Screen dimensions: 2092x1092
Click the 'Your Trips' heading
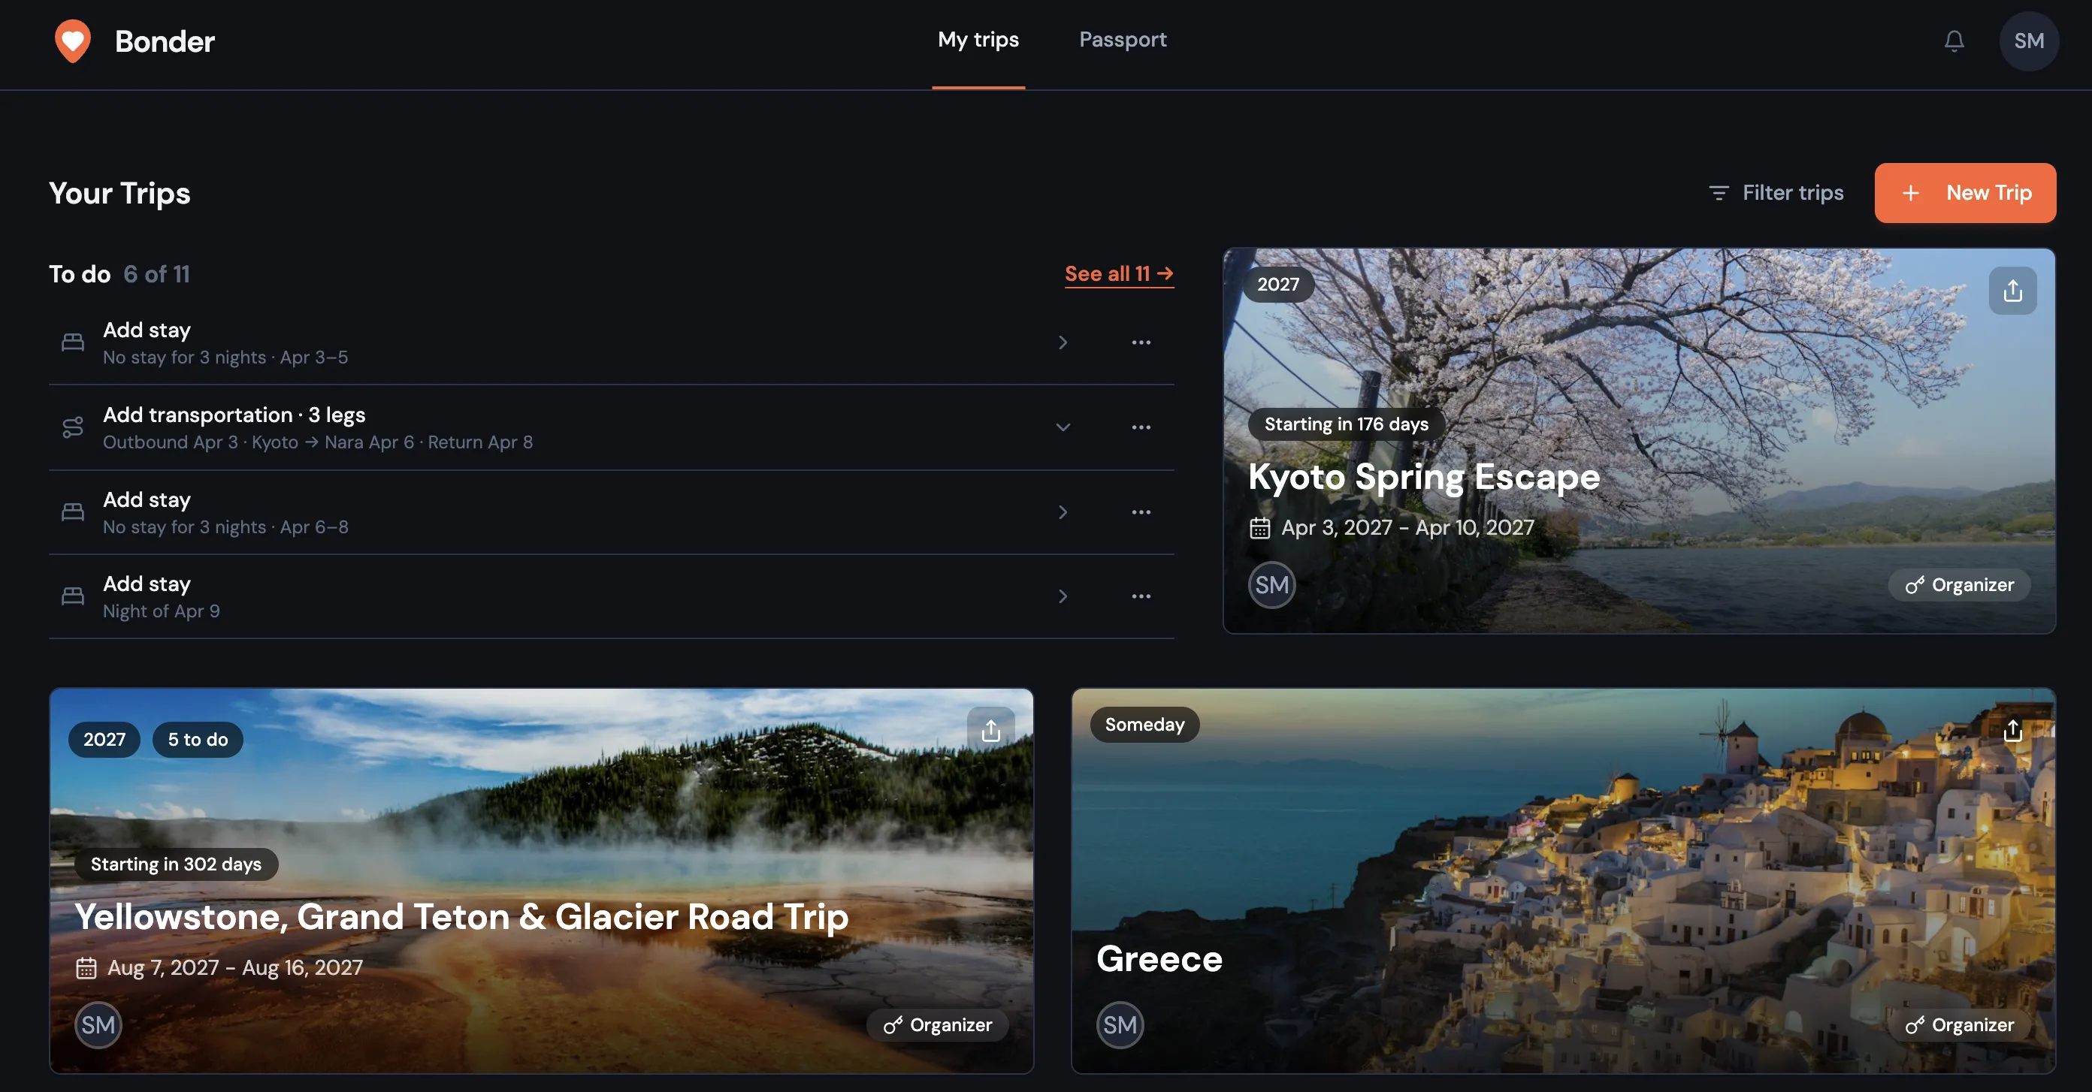coord(119,193)
